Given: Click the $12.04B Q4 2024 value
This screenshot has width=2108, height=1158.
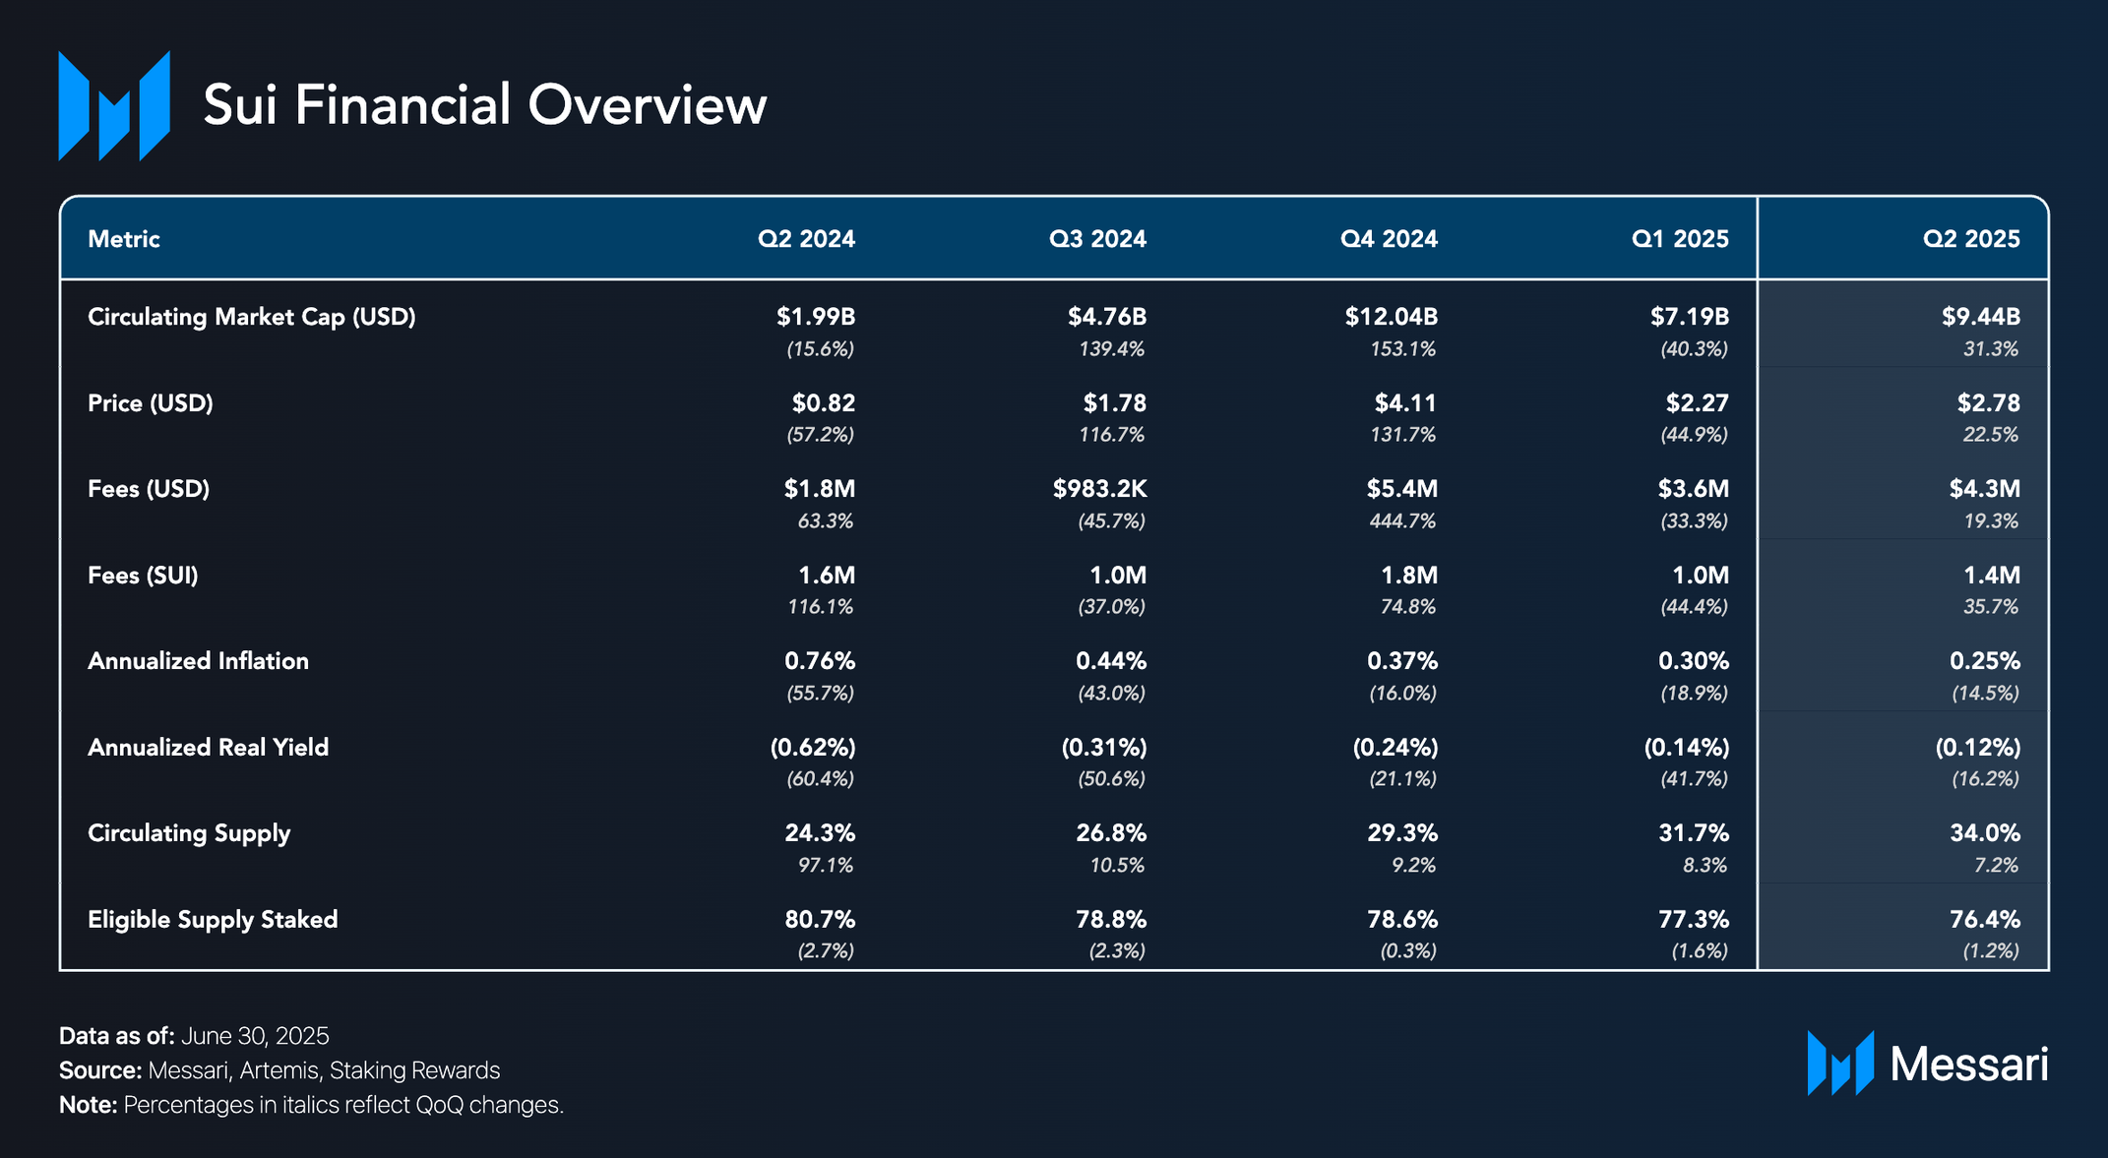Looking at the screenshot, I should [1391, 317].
